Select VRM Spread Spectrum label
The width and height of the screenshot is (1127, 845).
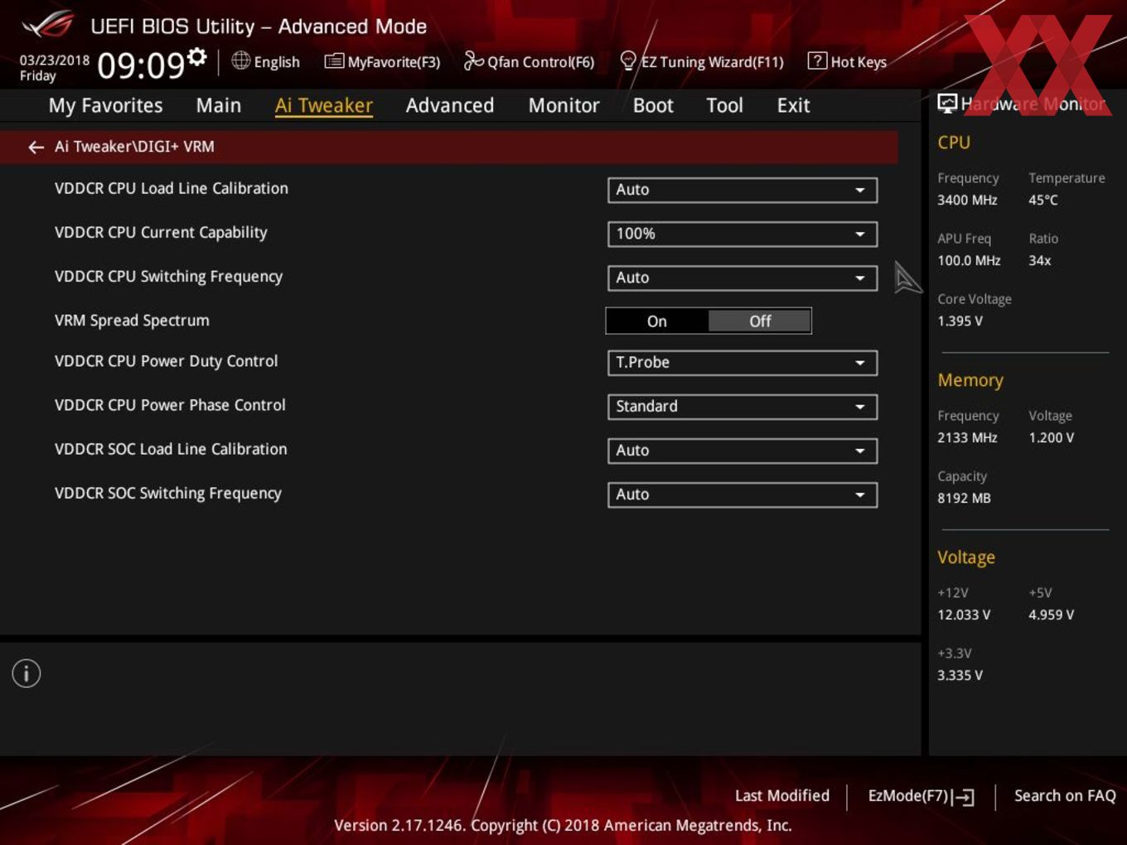tap(132, 321)
